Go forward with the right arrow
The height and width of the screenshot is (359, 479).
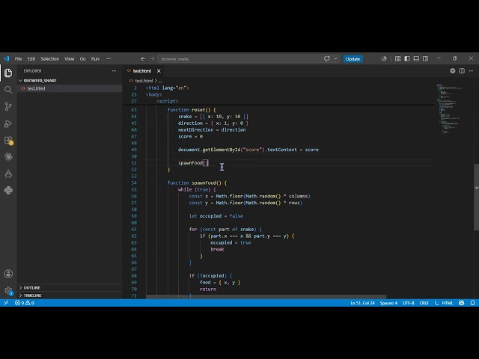pyautogui.click(x=152, y=58)
